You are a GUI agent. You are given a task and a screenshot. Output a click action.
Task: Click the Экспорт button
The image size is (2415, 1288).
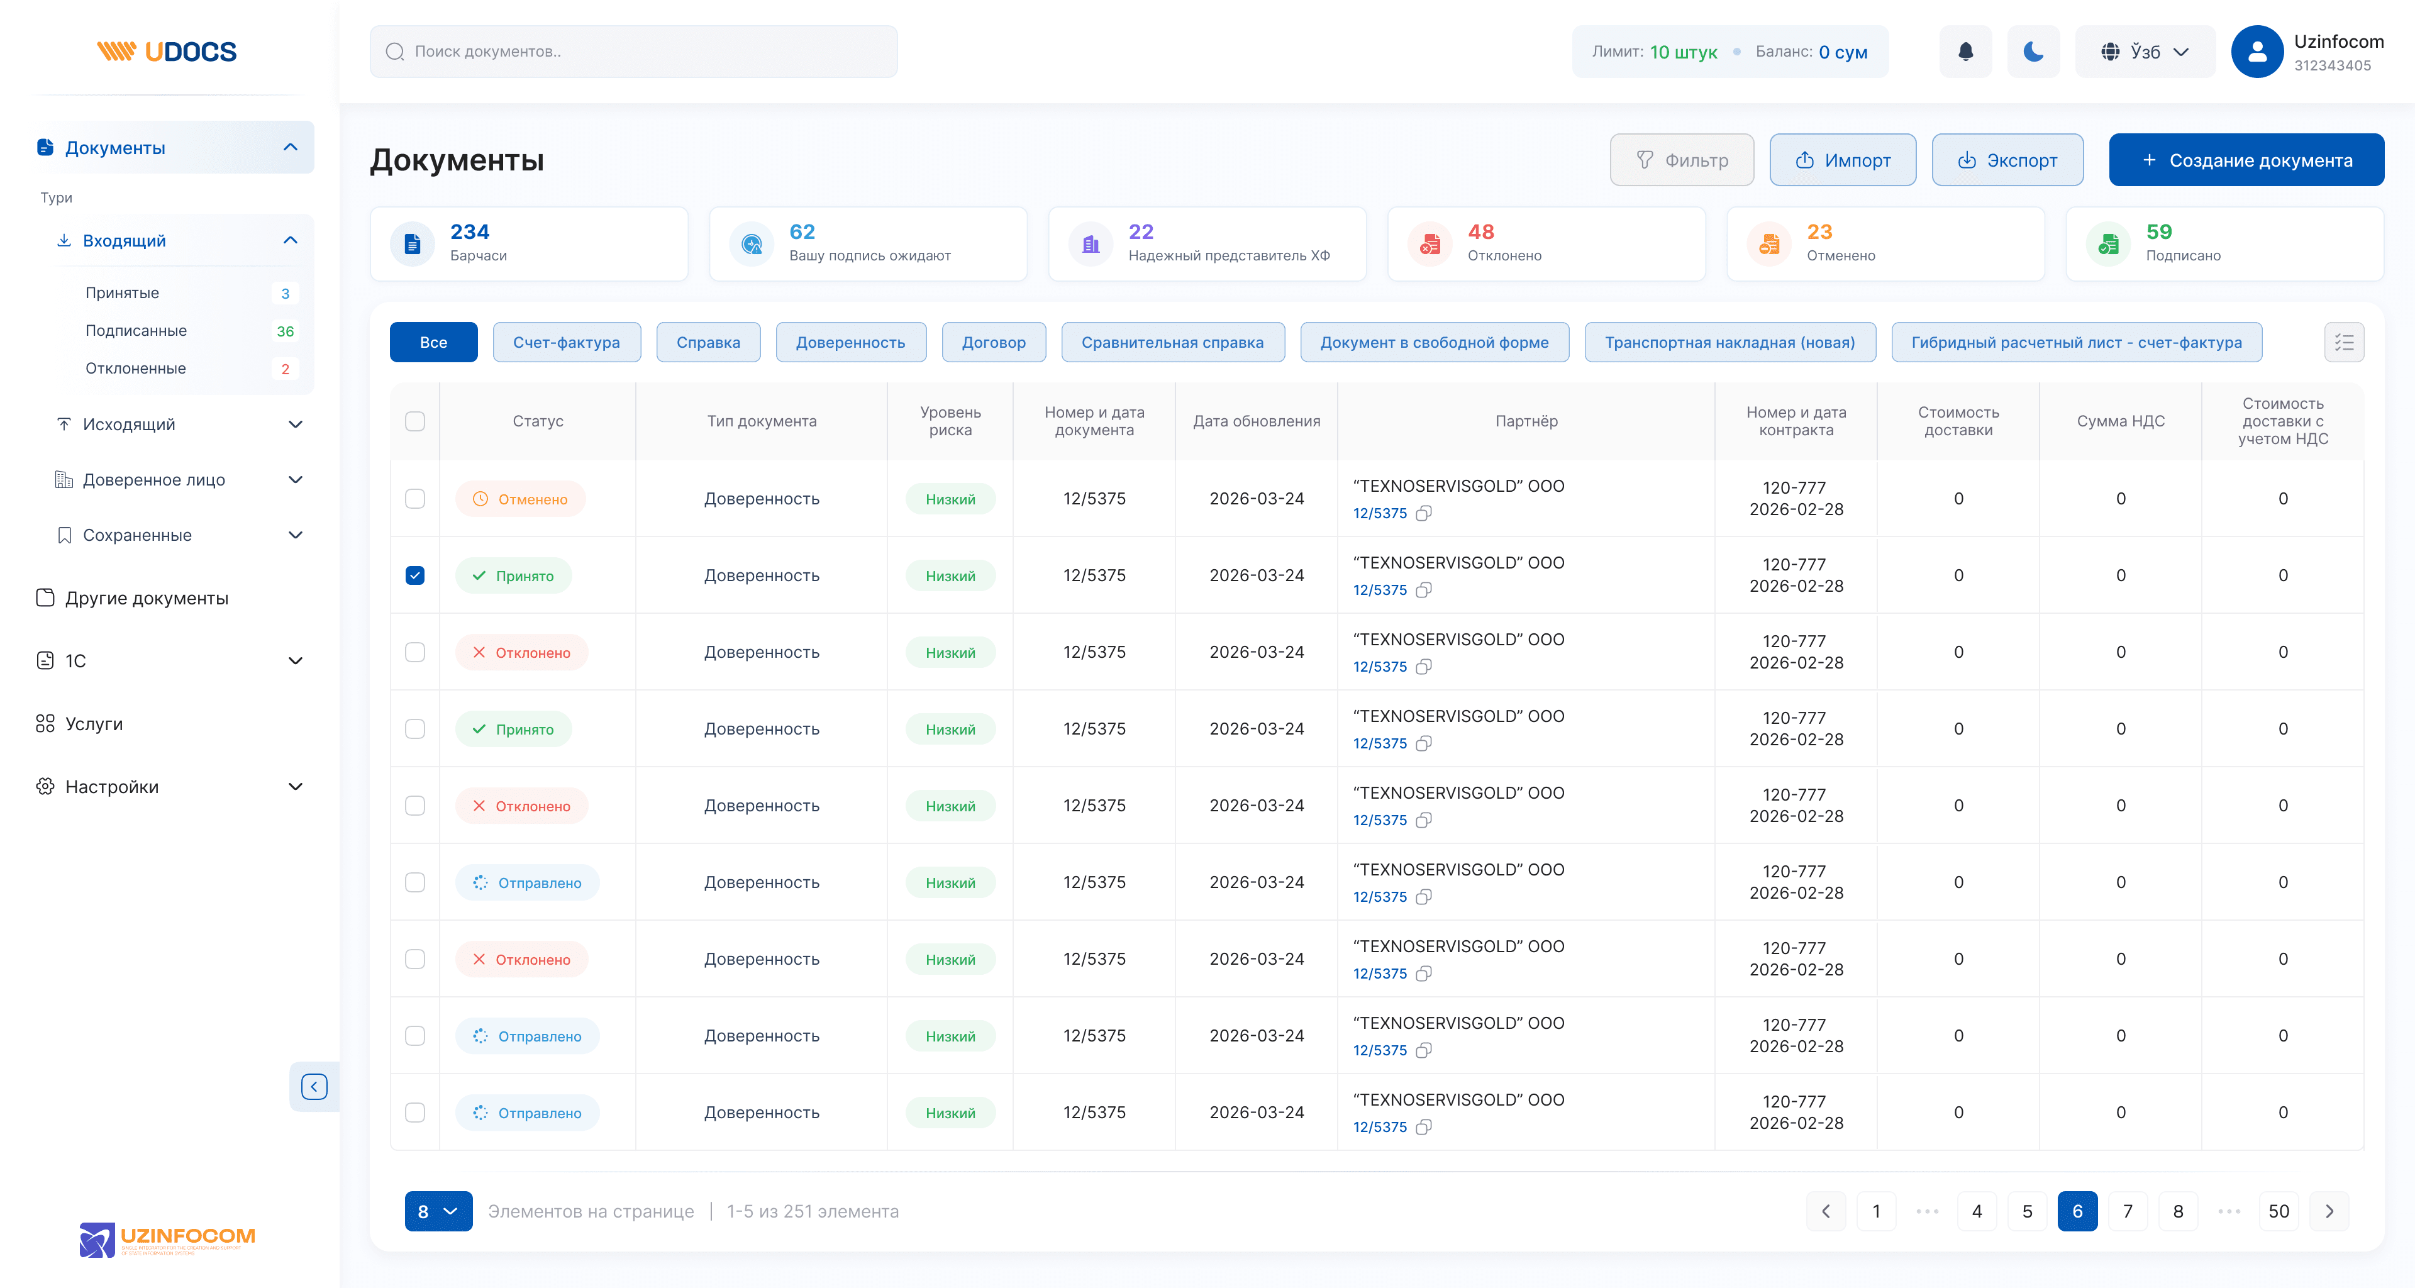(x=2007, y=160)
